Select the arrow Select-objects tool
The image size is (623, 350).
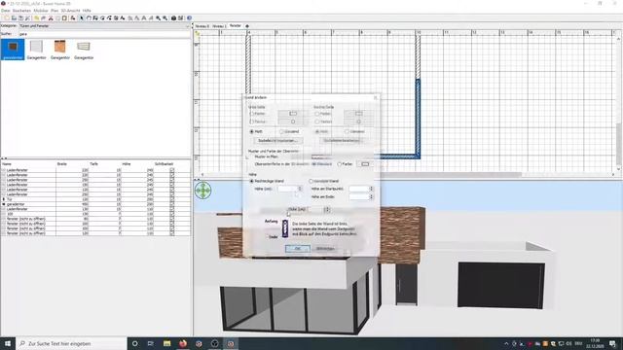82,17
